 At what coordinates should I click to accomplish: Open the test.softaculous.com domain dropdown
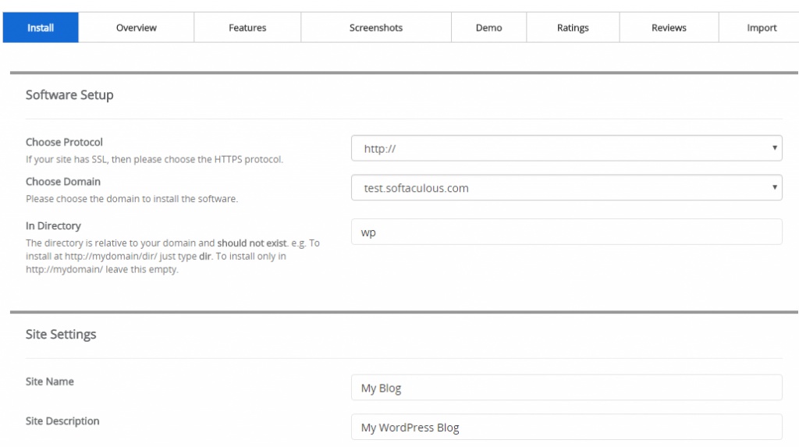pos(566,188)
